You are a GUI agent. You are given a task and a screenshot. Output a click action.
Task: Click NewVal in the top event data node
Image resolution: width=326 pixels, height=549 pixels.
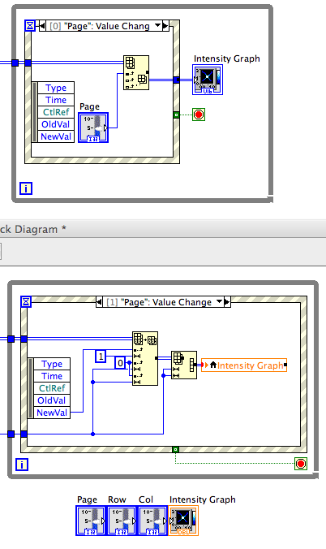(x=56, y=136)
